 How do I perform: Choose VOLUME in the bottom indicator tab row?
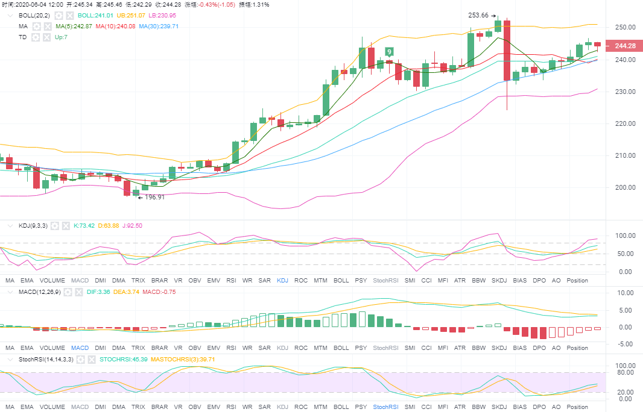52,407
